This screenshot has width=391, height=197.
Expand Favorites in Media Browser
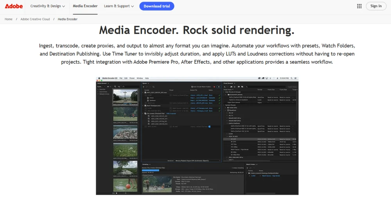[x=98, y=89]
